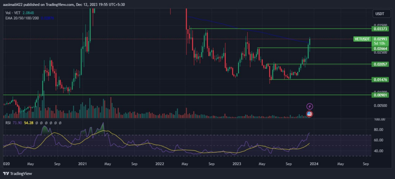The height and width of the screenshot is (179, 395).
Task: Select the 0.02057 price level label
Action: 380,64
